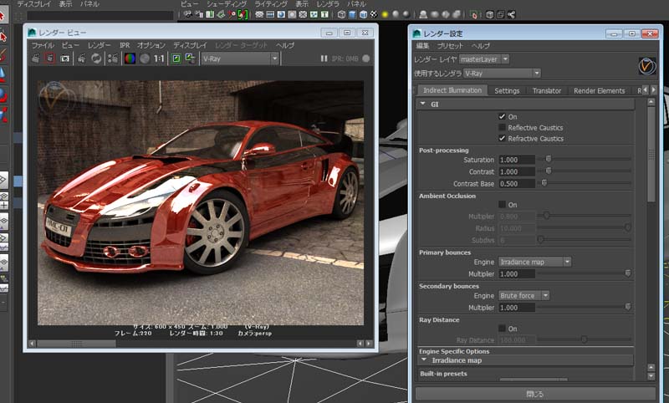Image resolution: width=669 pixels, height=403 pixels.
Task: Click the wireframe on shaded cube icon
Action: (363, 14)
